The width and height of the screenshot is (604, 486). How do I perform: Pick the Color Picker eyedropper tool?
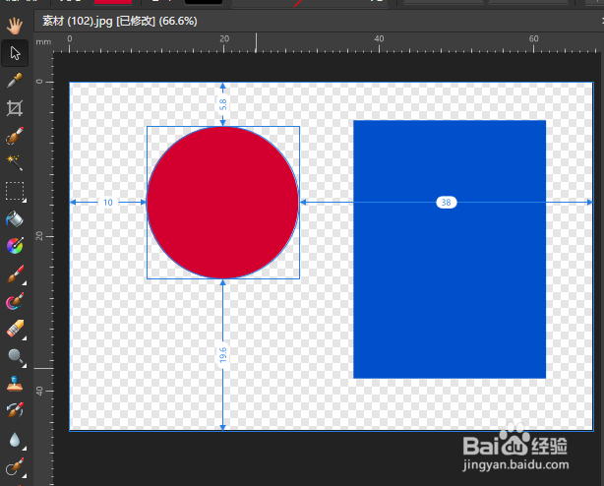(x=15, y=81)
